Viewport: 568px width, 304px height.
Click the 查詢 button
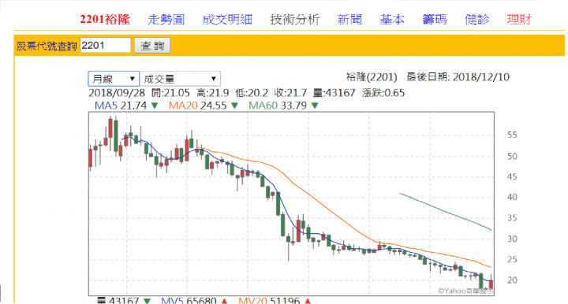[152, 46]
